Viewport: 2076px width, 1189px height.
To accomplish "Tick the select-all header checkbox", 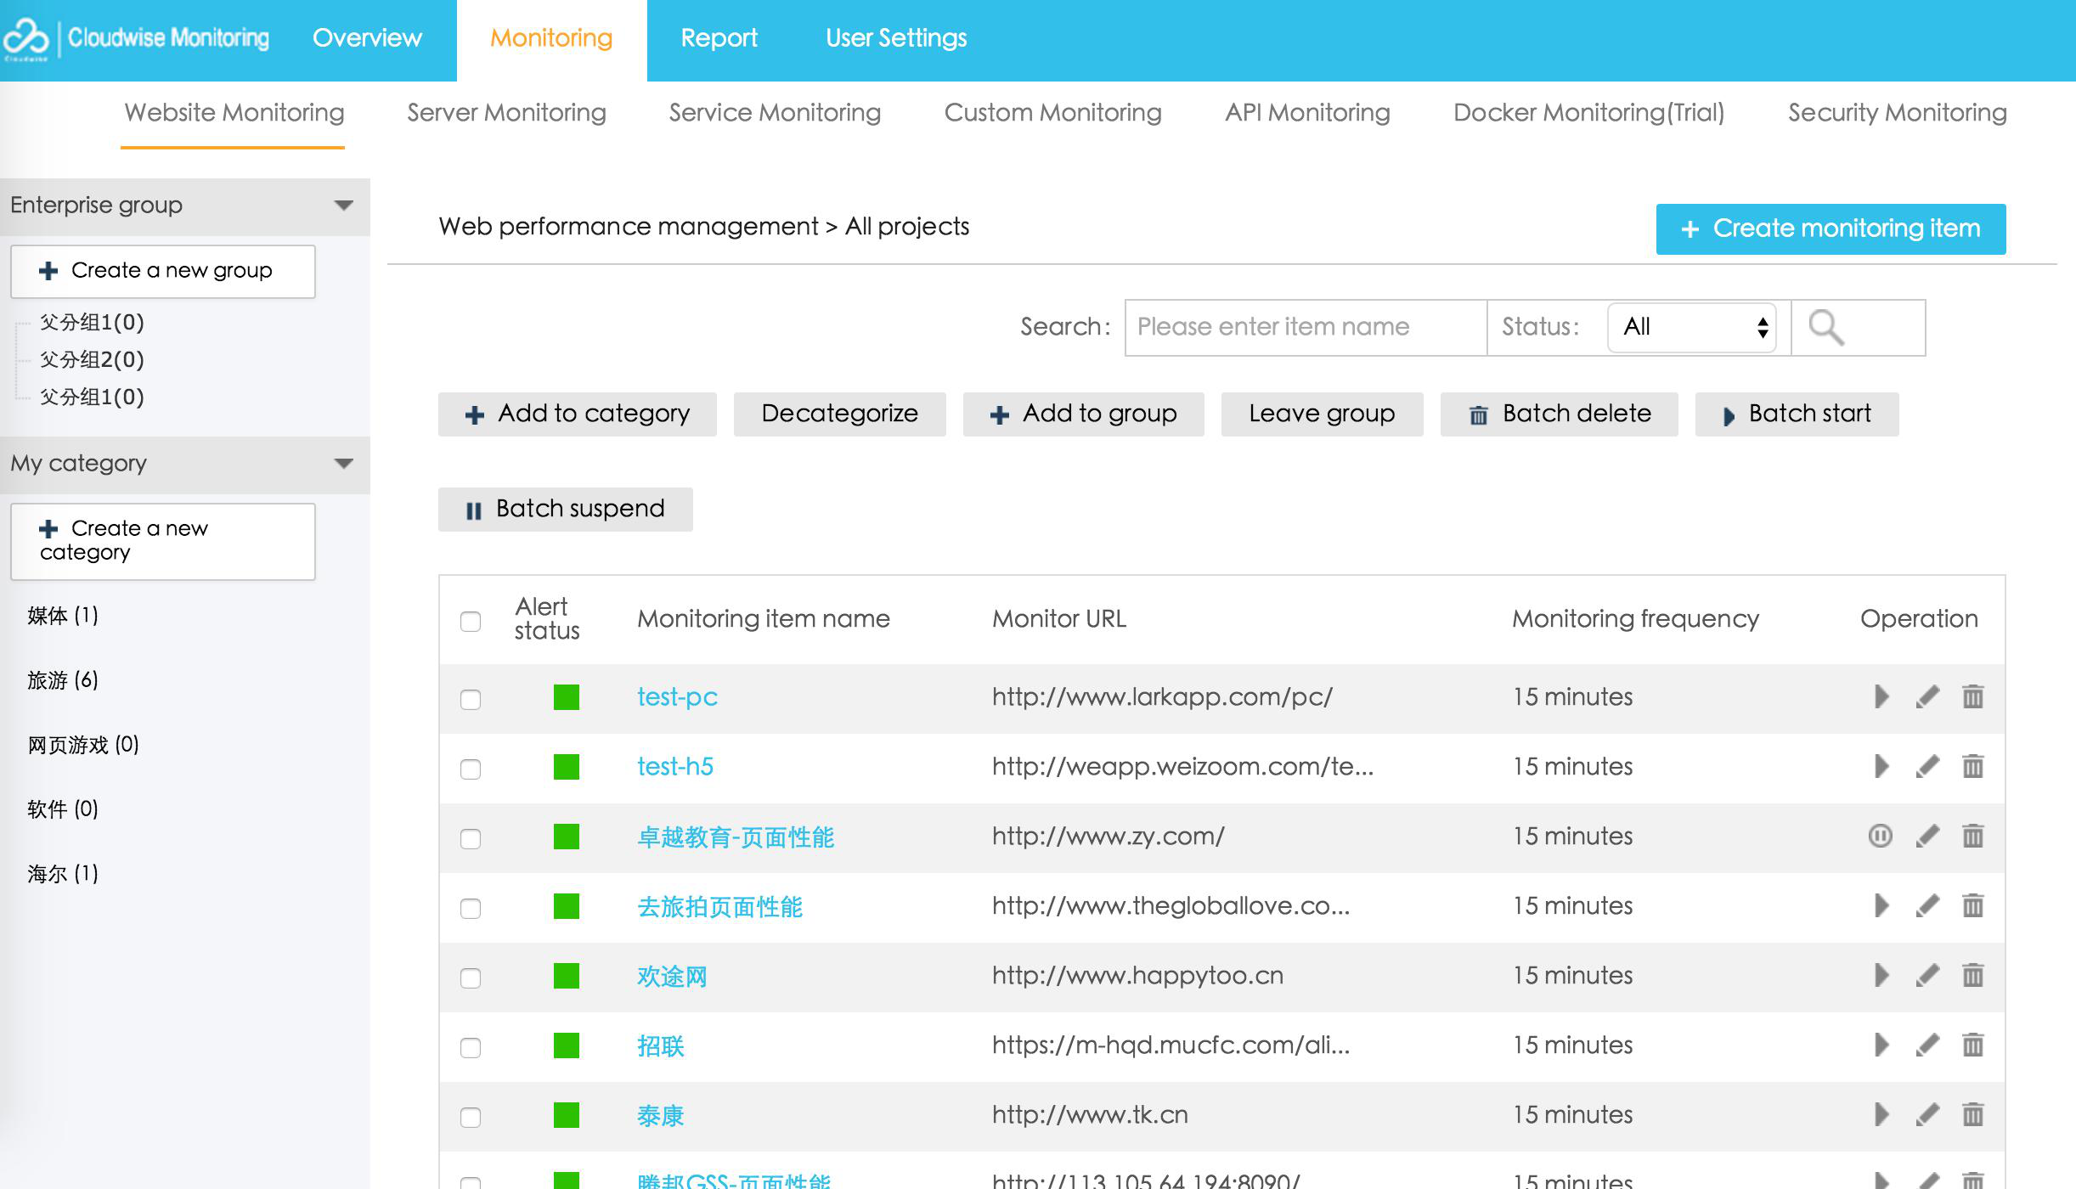I will (x=471, y=621).
